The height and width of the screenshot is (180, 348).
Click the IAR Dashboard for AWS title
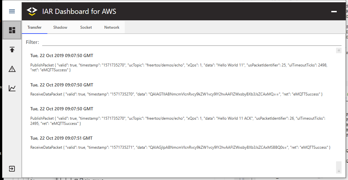tap(79, 11)
